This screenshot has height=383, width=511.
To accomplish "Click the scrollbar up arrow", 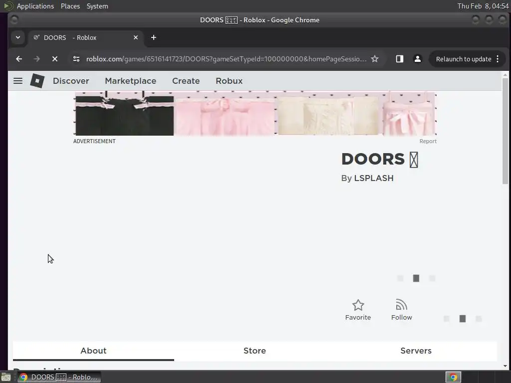I will pos(505,75).
